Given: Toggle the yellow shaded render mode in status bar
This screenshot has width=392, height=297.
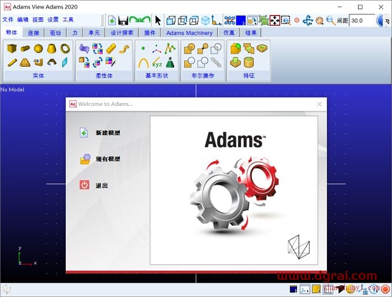Looking at the screenshot, I should (x=317, y=290).
